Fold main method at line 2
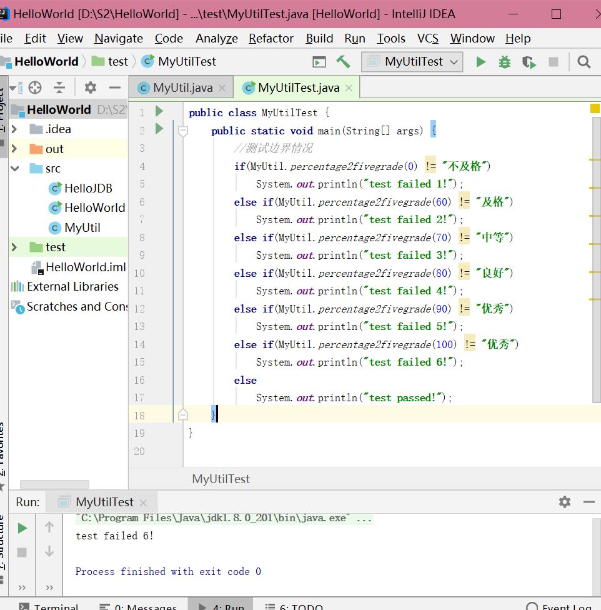Screen dimensions: 601x610 coord(182,131)
